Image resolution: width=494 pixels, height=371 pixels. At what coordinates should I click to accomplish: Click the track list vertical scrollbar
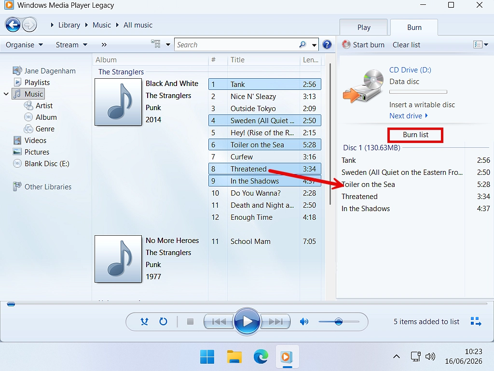pyautogui.click(x=330, y=134)
